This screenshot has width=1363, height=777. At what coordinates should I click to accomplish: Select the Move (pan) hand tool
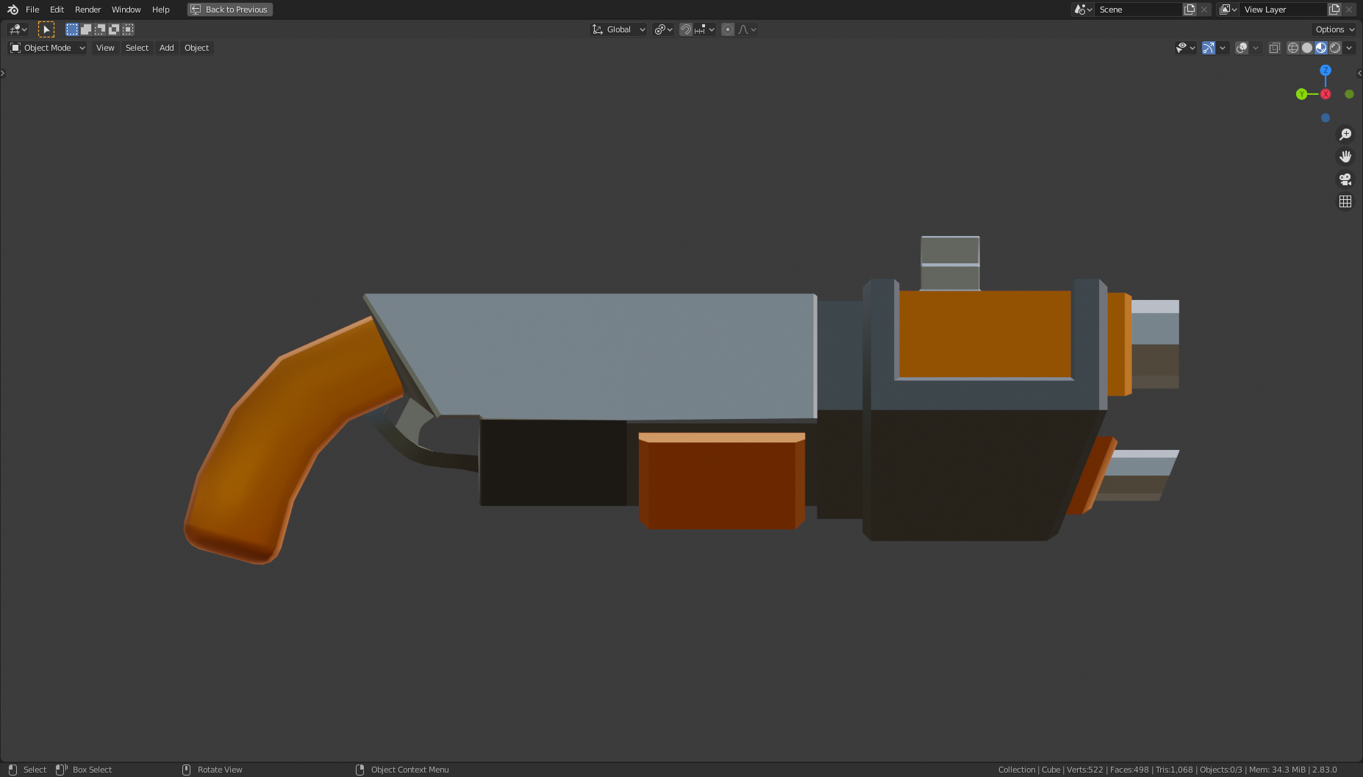click(1345, 156)
